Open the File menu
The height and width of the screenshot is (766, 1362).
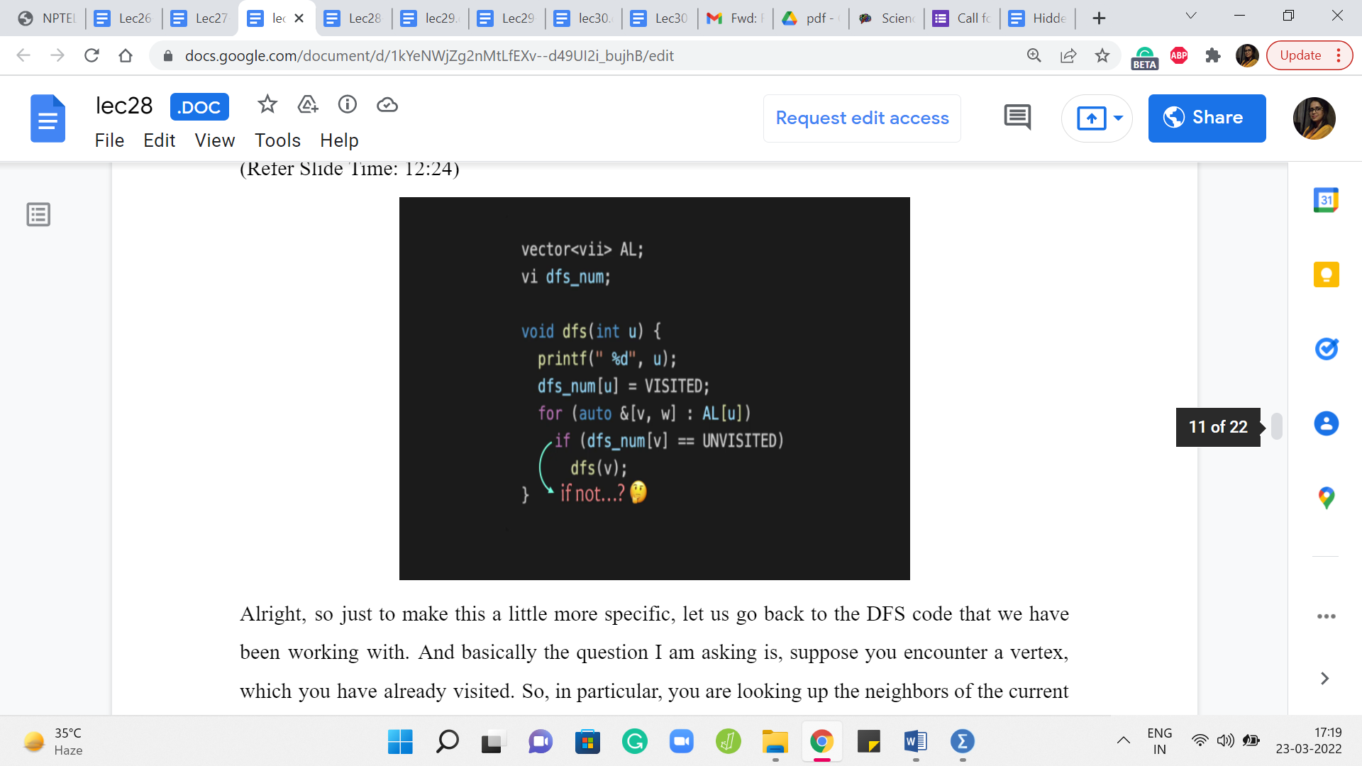tap(109, 140)
